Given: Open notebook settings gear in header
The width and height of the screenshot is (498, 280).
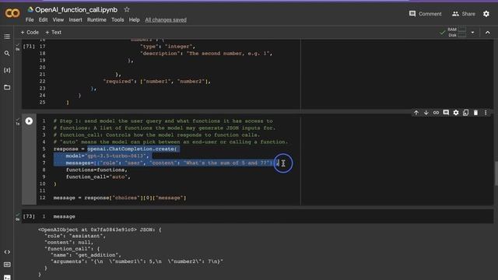Looking at the screenshot, I should pyautogui.click(x=486, y=14).
